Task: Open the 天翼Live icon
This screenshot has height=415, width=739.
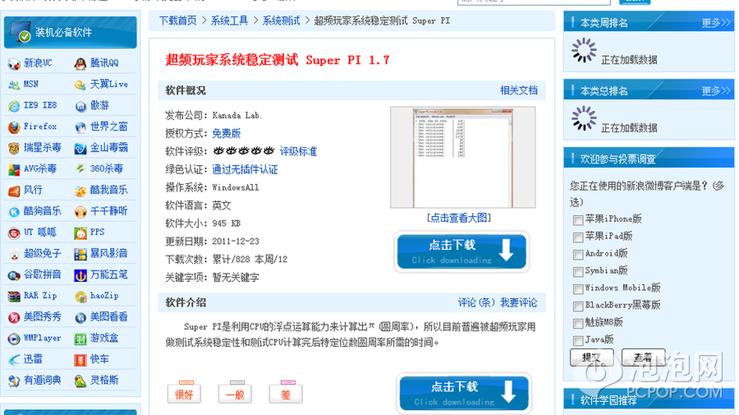Action: click(x=81, y=85)
